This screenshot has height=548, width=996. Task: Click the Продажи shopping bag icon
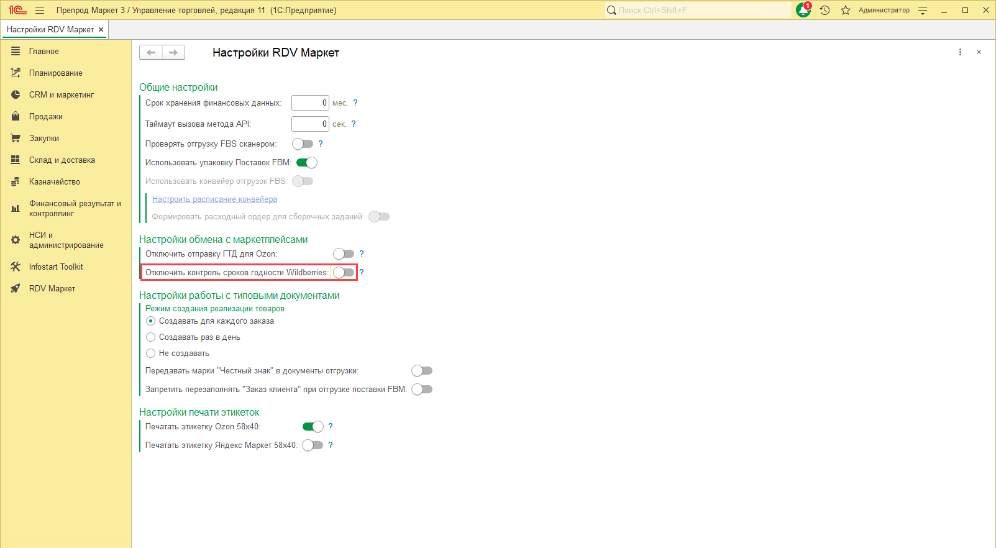16,116
